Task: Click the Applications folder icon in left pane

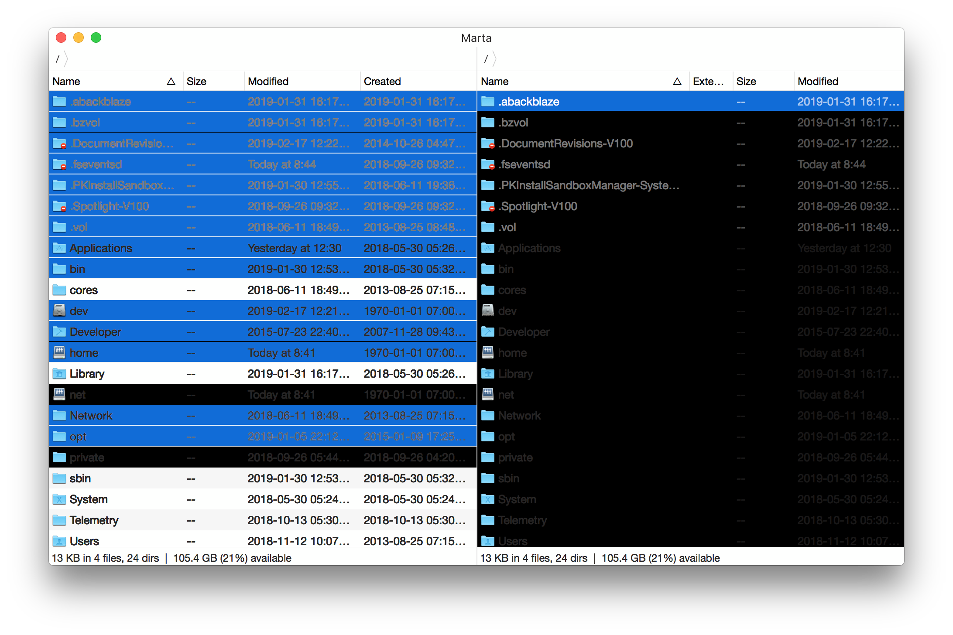Action: (x=59, y=248)
